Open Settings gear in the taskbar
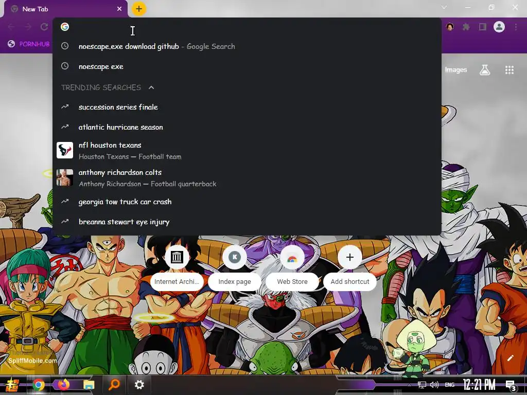527x395 pixels. 139,385
